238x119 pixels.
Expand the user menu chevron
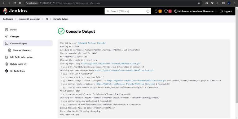216,11
